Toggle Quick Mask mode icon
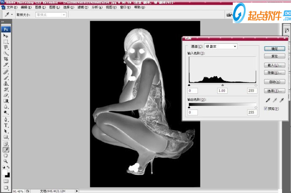 point(6,181)
